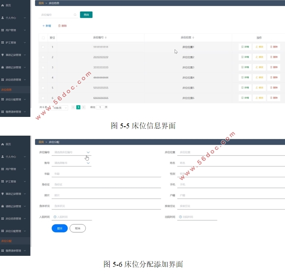Click 删除 in the 3333333333 row
The width and height of the screenshot is (285, 277).
coord(274,67)
